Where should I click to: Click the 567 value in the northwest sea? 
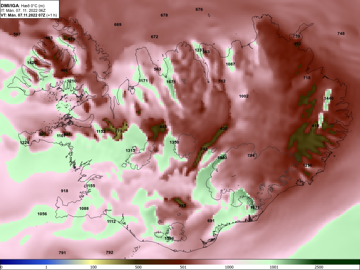(x=17, y=34)
